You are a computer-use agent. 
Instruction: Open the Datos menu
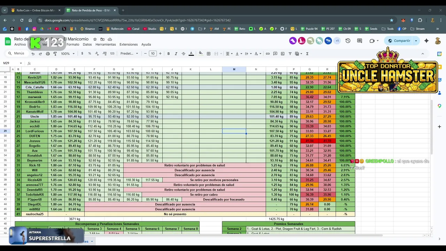(87, 45)
